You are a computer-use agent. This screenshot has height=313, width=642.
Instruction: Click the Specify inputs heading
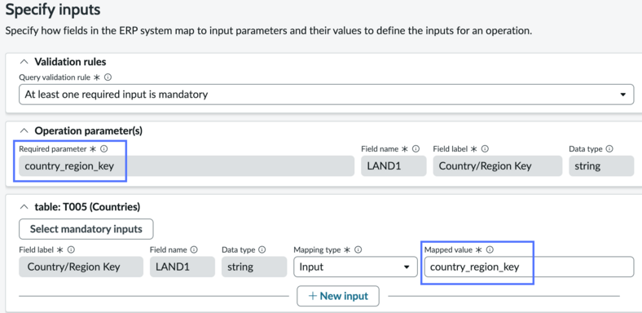pos(53,9)
